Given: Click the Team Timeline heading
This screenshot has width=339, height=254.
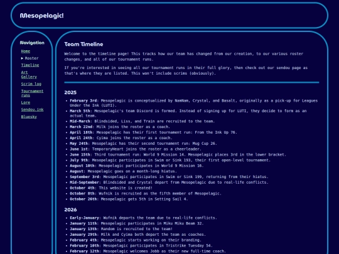Looking at the screenshot, I should point(83,45).
